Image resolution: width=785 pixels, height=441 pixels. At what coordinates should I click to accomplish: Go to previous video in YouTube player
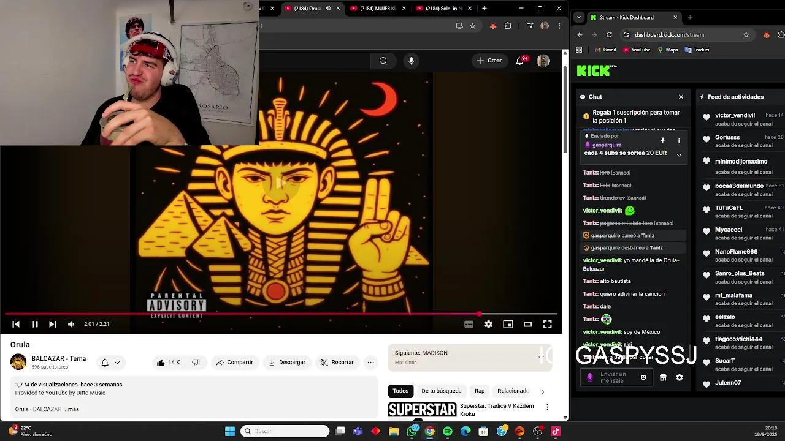[16, 324]
